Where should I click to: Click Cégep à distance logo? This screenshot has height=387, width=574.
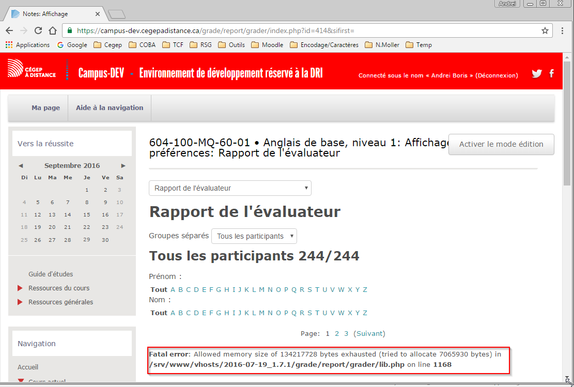[x=32, y=68]
